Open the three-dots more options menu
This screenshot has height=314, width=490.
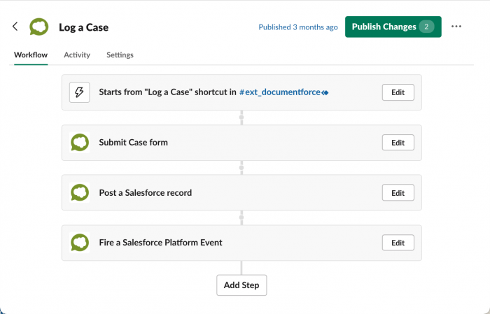tap(456, 27)
